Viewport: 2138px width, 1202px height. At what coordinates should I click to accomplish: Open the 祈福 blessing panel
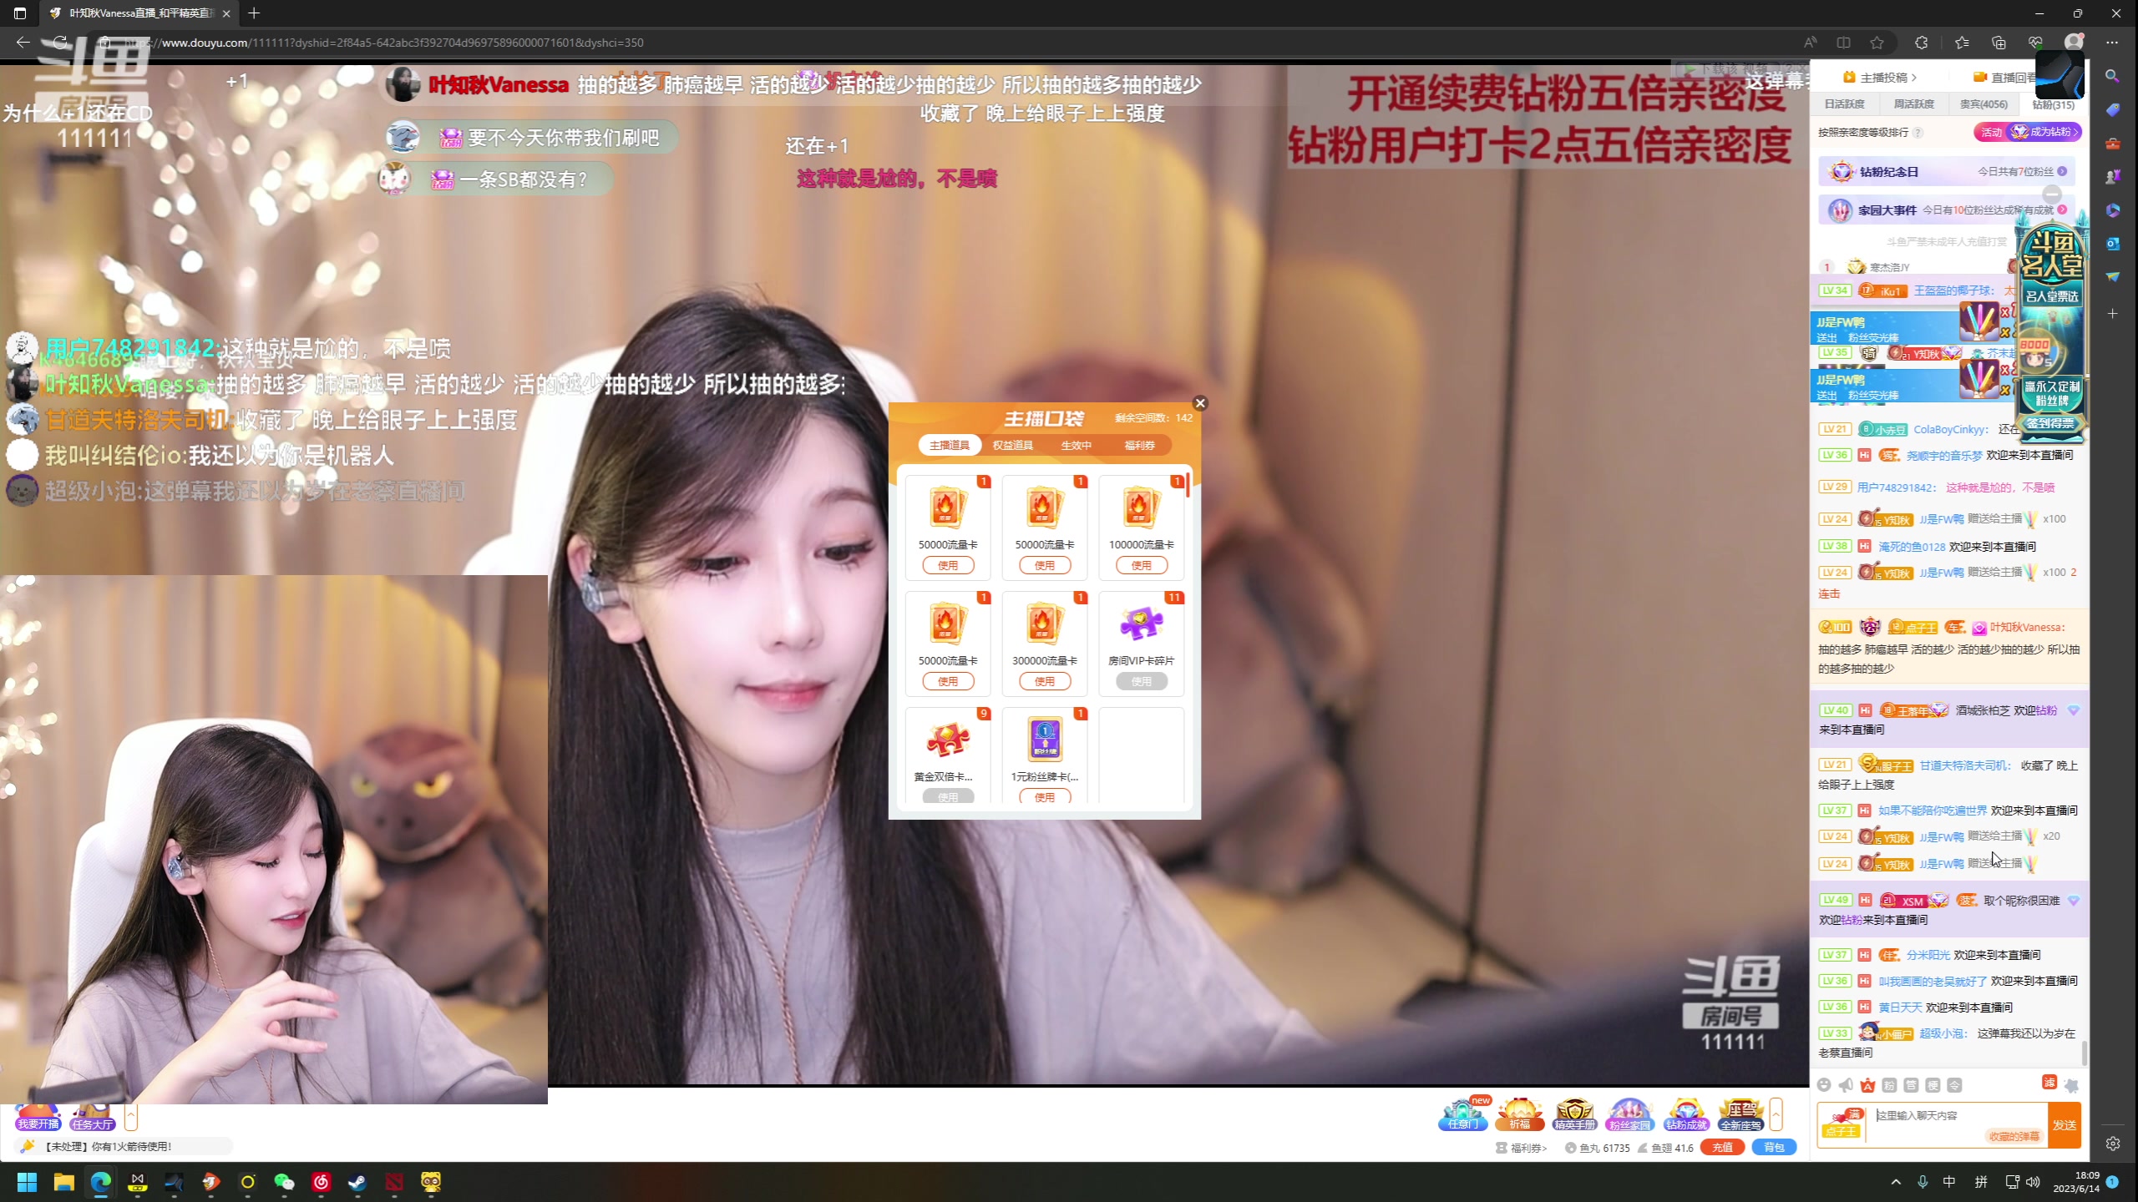[x=1519, y=1113]
